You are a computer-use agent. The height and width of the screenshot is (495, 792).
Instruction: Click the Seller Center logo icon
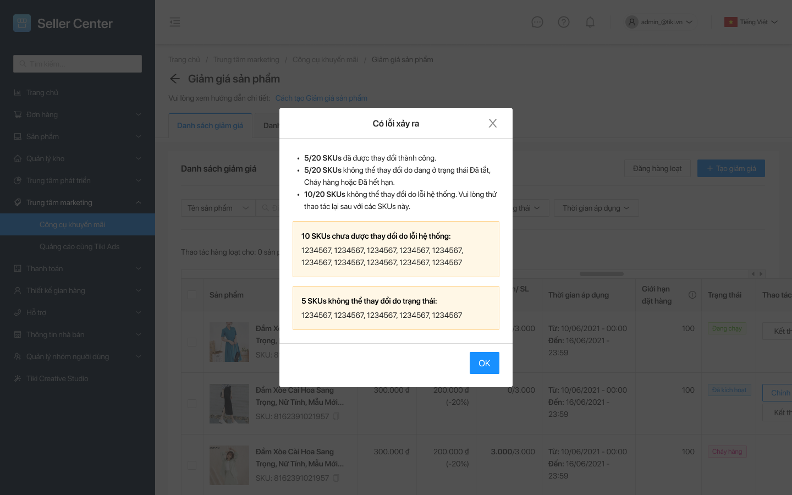pyautogui.click(x=22, y=23)
